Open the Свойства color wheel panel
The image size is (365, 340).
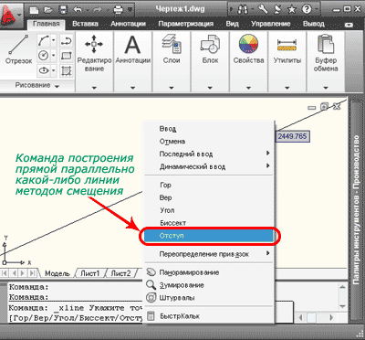[248, 44]
